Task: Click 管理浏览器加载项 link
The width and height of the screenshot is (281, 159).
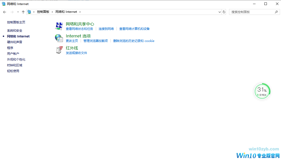Action: point(96,41)
